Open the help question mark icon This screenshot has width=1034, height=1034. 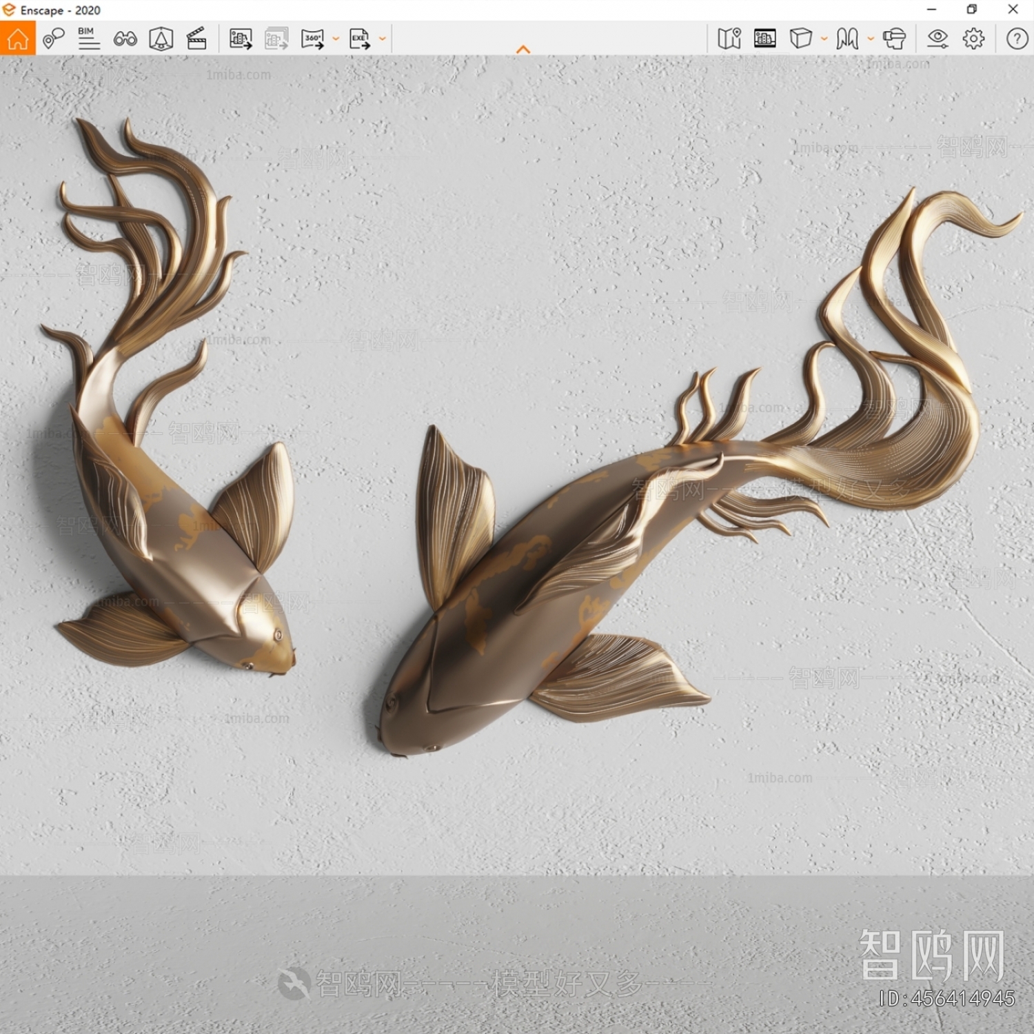click(1017, 39)
